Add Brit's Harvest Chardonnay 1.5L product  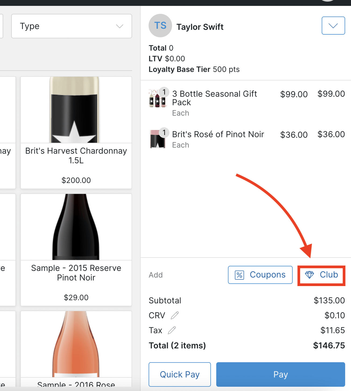point(76,132)
